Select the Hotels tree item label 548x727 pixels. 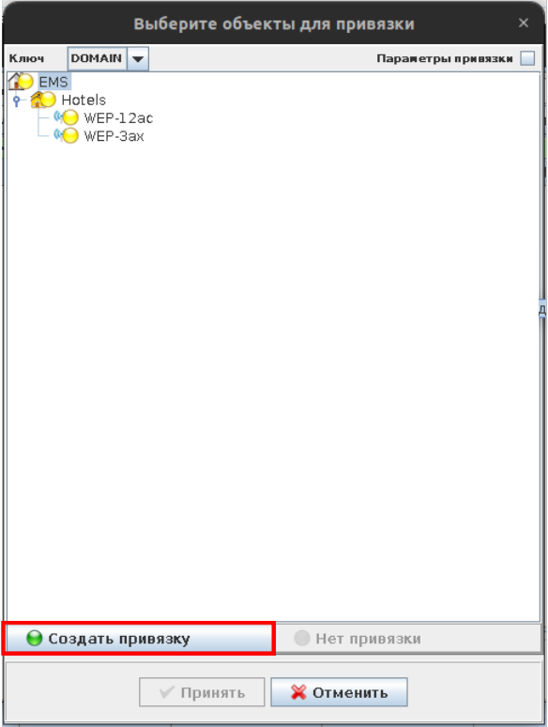[x=84, y=100]
